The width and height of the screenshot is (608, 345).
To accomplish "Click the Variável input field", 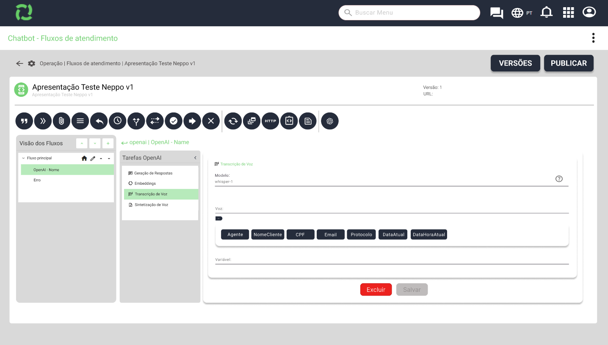I will pos(392,260).
